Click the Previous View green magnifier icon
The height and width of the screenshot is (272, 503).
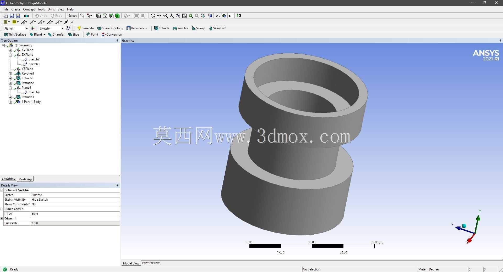tap(191, 16)
